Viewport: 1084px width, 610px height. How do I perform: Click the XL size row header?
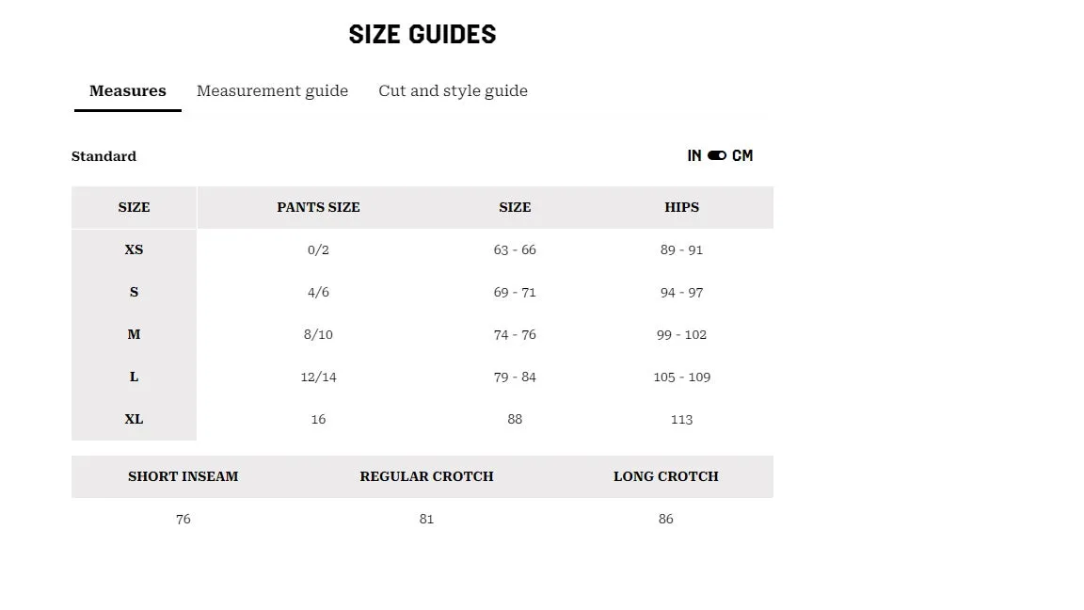tap(135, 419)
